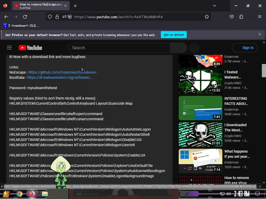Switch to Firefox on the taskbar
This screenshot has width=266, height=199.
[x=32, y=194]
